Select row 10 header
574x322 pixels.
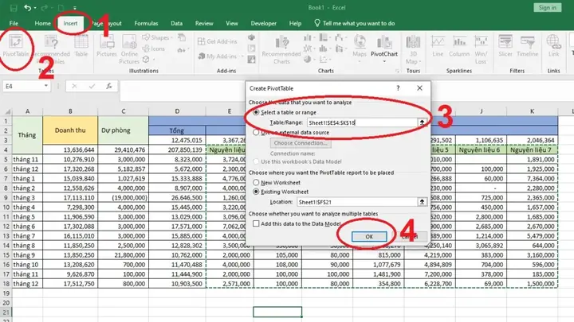point(6,207)
